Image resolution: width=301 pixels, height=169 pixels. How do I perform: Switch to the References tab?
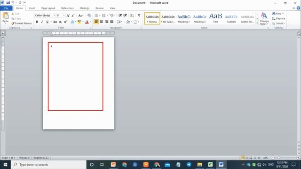pyautogui.click(x=67, y=8)
